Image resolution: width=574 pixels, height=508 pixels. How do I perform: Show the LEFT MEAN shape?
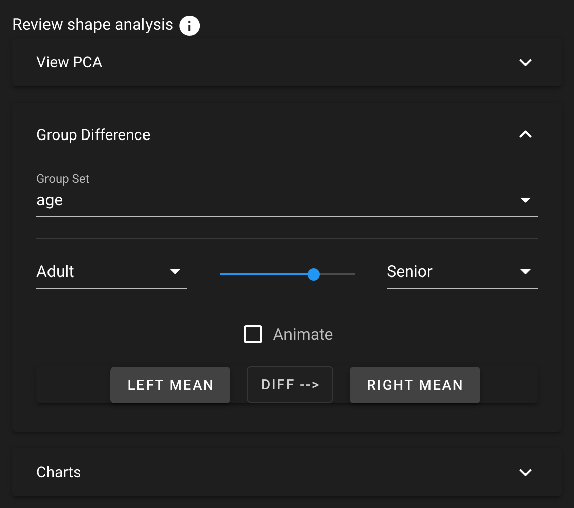[x=170, y=385]
